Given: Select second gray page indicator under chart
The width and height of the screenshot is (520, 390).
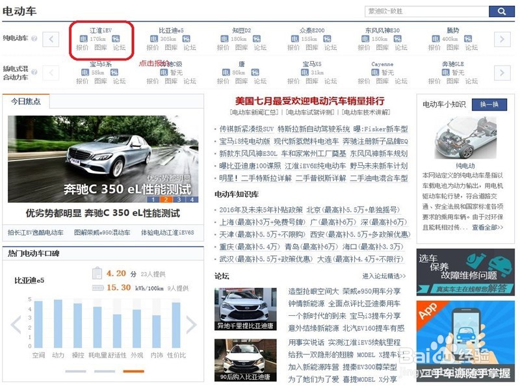Looking at the screenshot, I should 105,371.
